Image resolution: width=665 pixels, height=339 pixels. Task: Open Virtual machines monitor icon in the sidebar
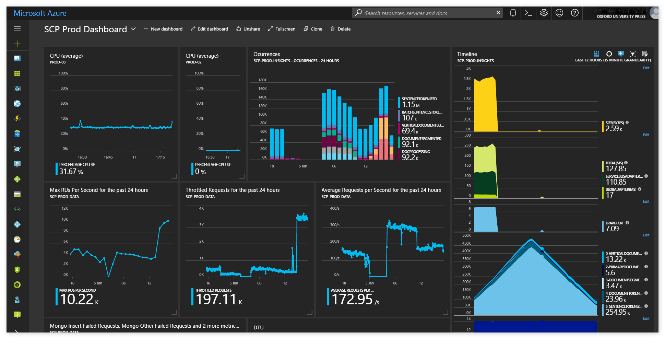coord(17,164)
